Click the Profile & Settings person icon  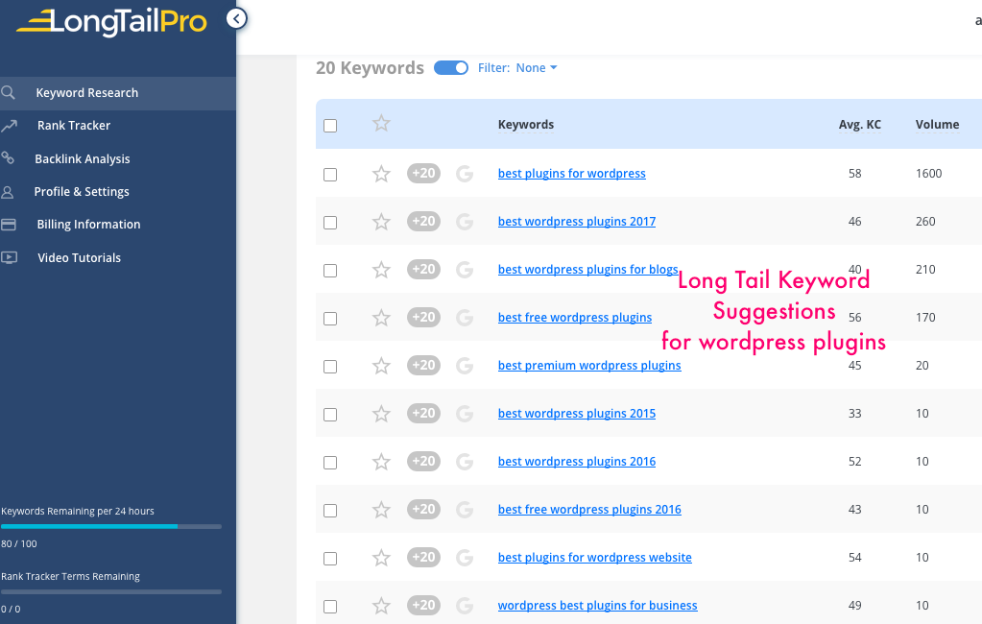8,192
